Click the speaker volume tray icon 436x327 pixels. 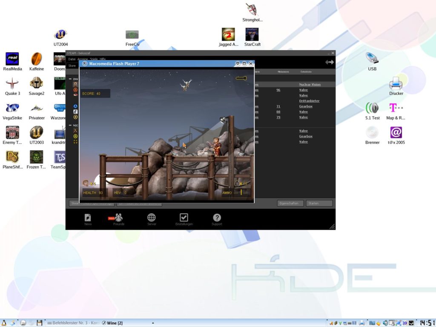click(385, 323)
